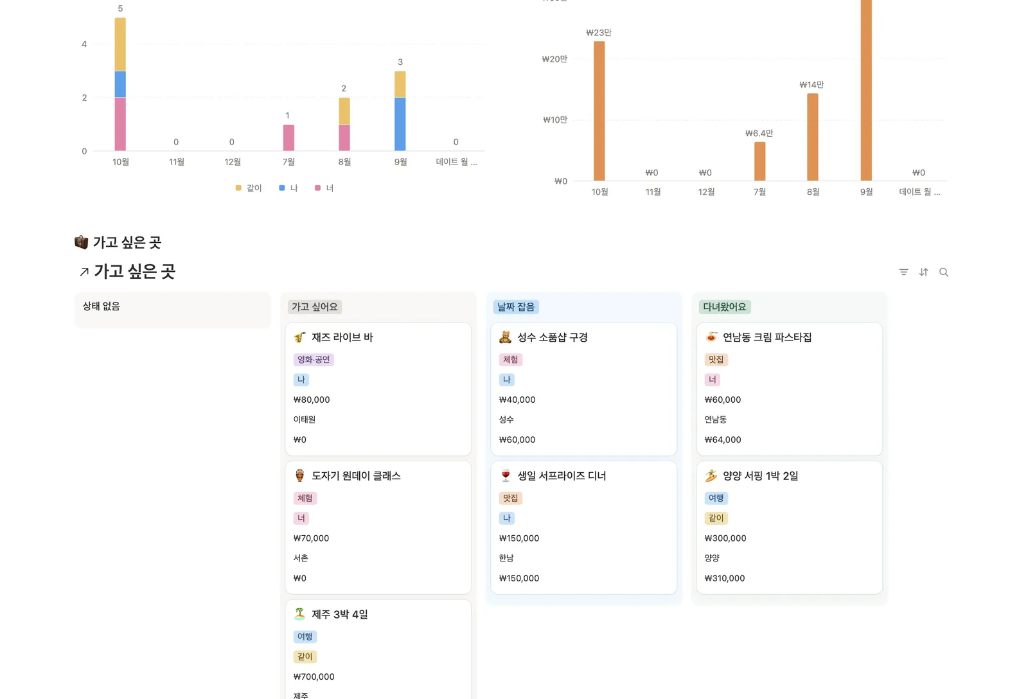Open the 도자기 원데이 클래스 card
The width and height of the screenshot is (1028, 699).
click(378, 527)
